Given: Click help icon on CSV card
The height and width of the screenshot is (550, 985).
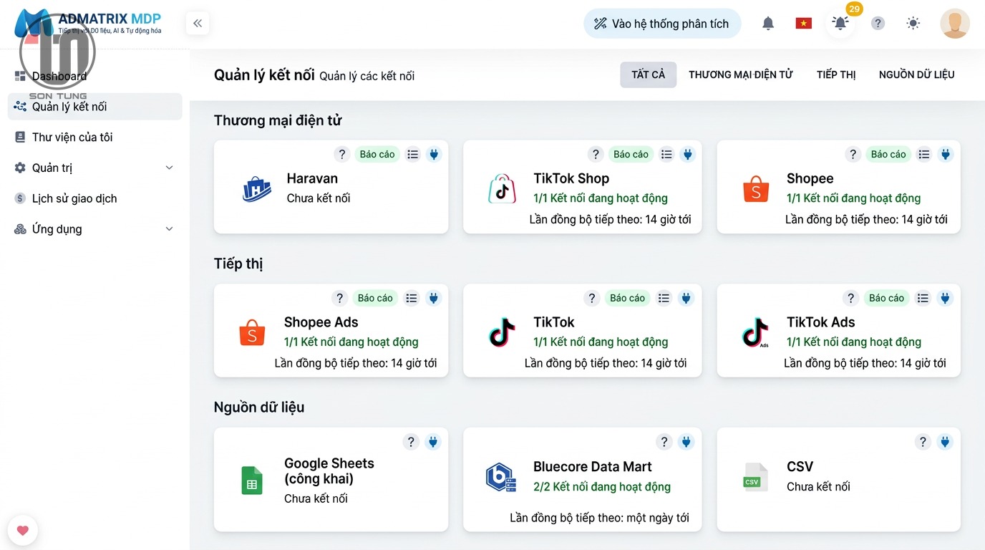Looking at the screenshot, I should point(923,442).
